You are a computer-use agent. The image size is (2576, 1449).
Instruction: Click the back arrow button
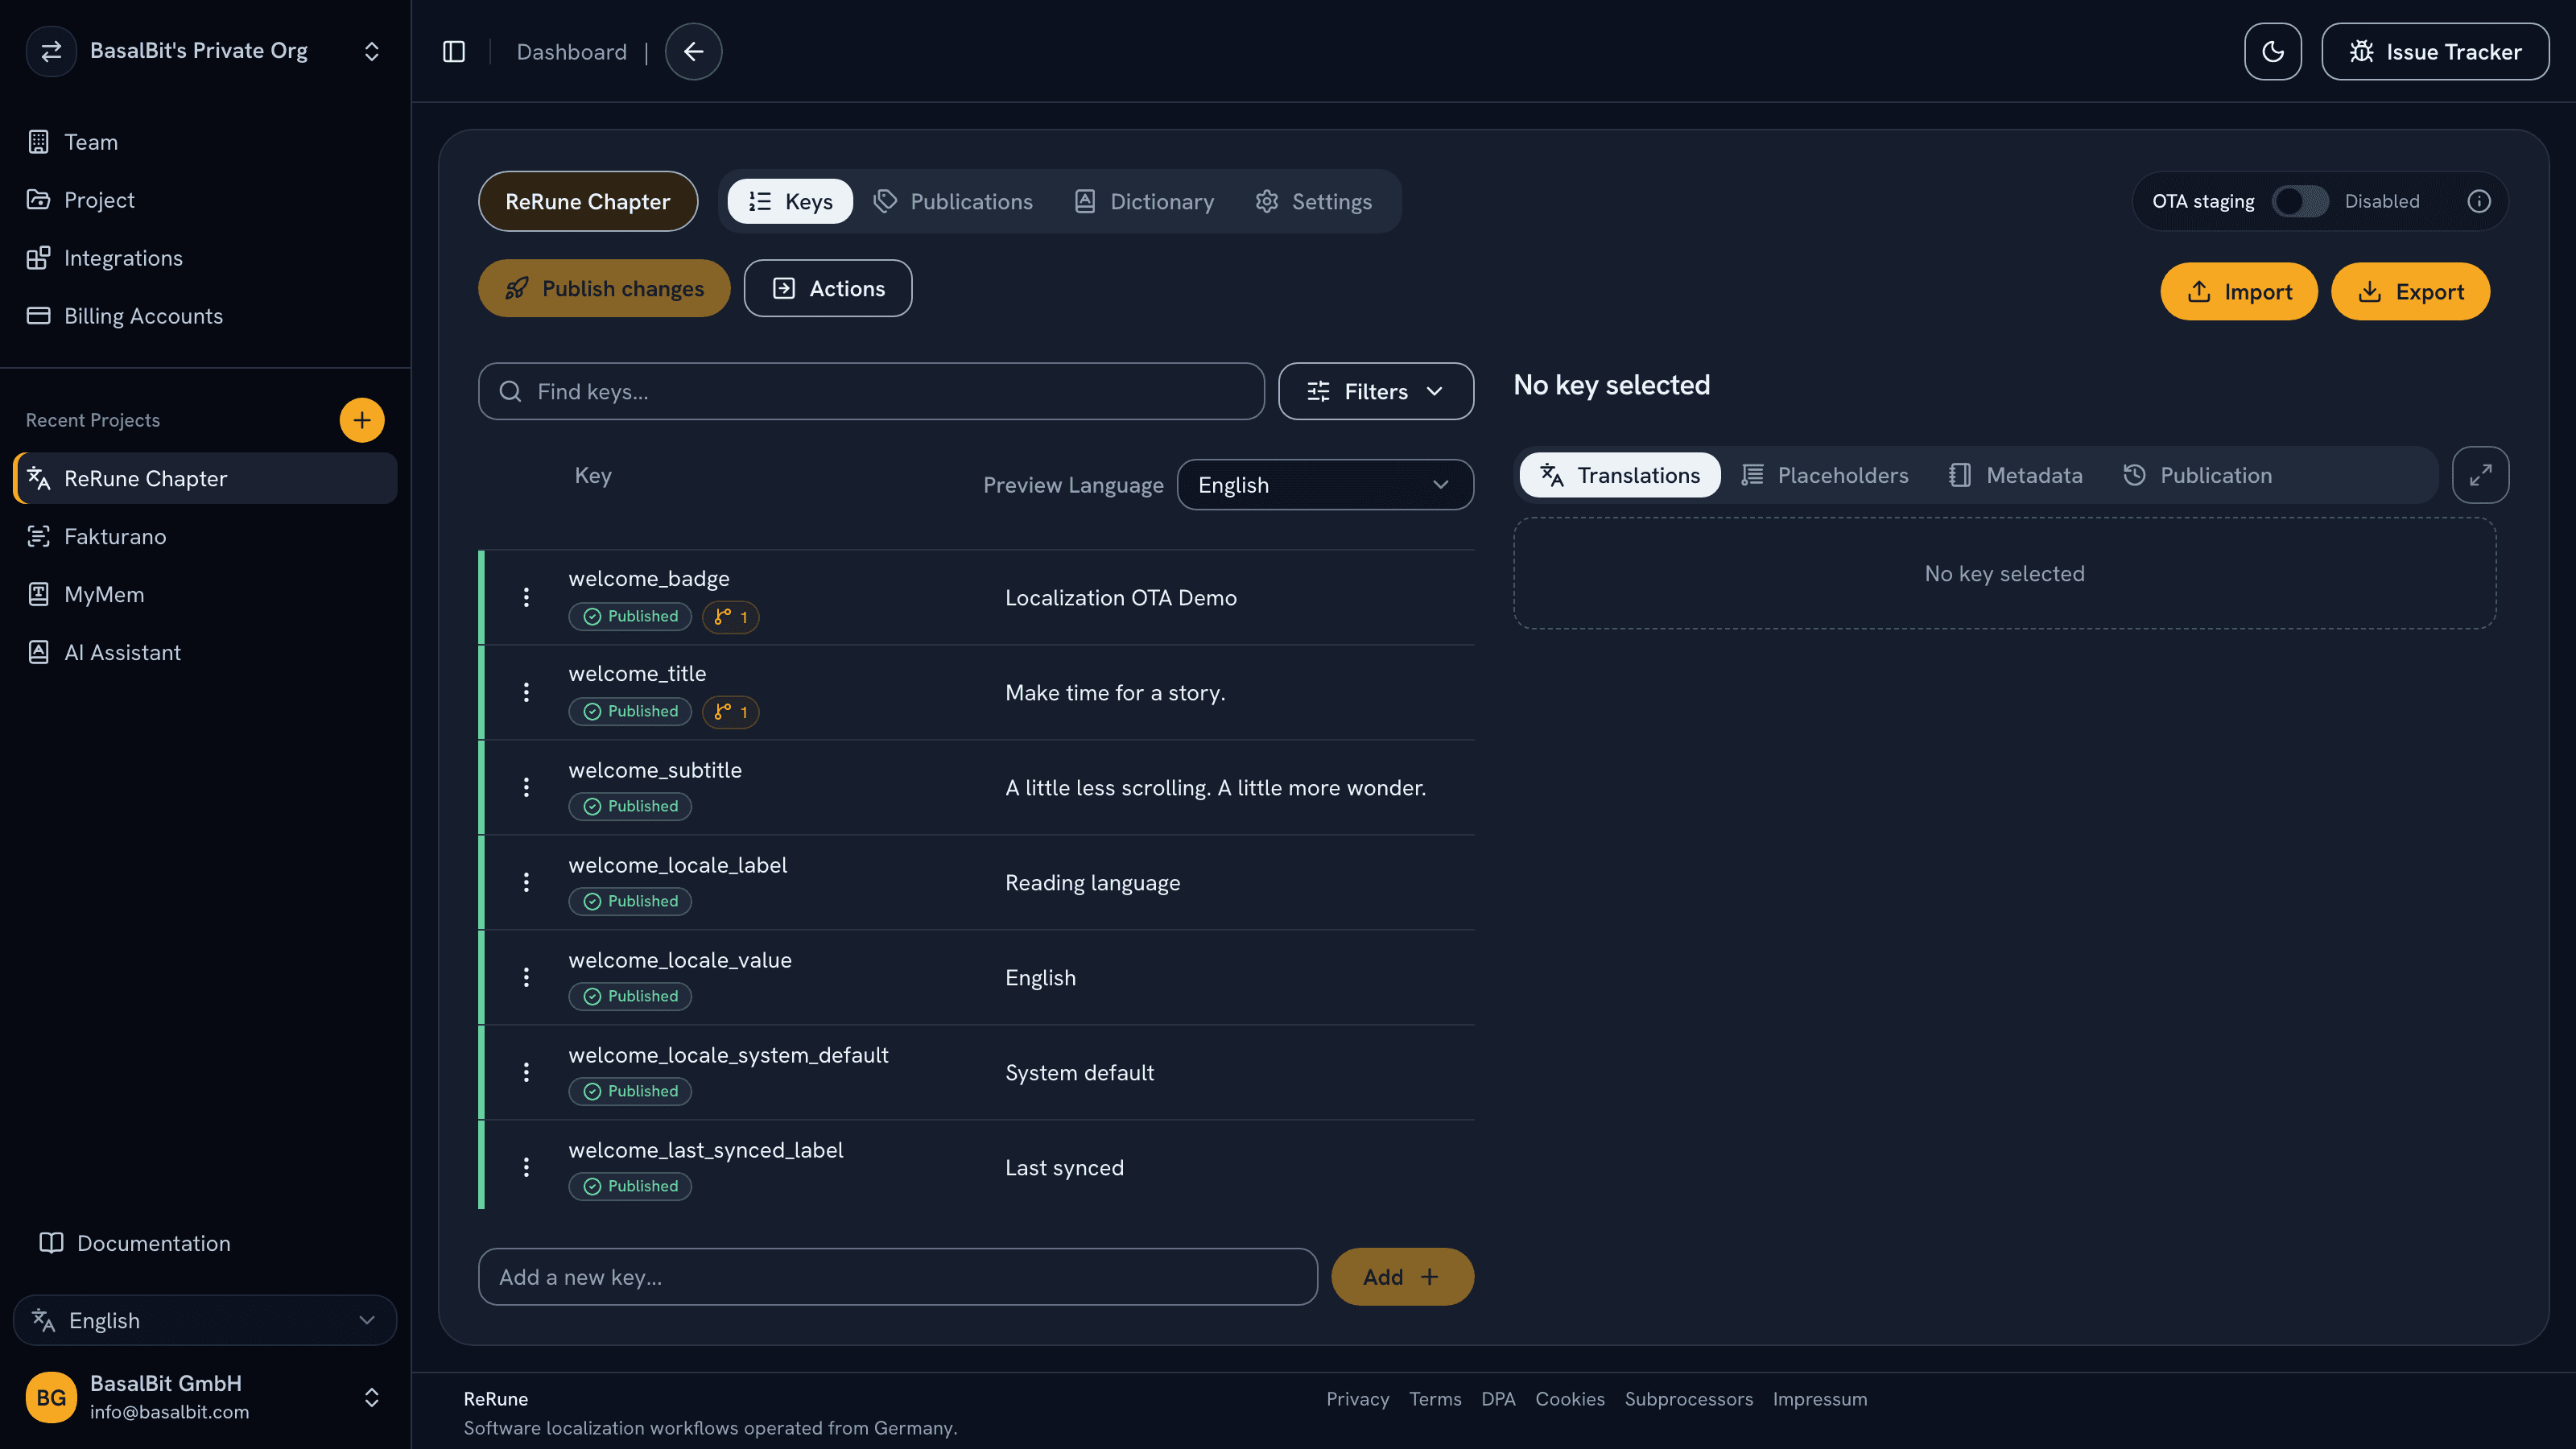point(693,51)
